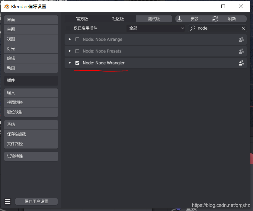Image resolution: width=253 pixels, height=211 pixels.
Task: Expand the Node Arrange details triangle
Action: 70,39
